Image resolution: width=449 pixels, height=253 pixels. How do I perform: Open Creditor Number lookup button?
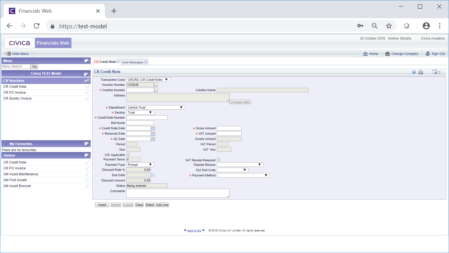point(156,90)
